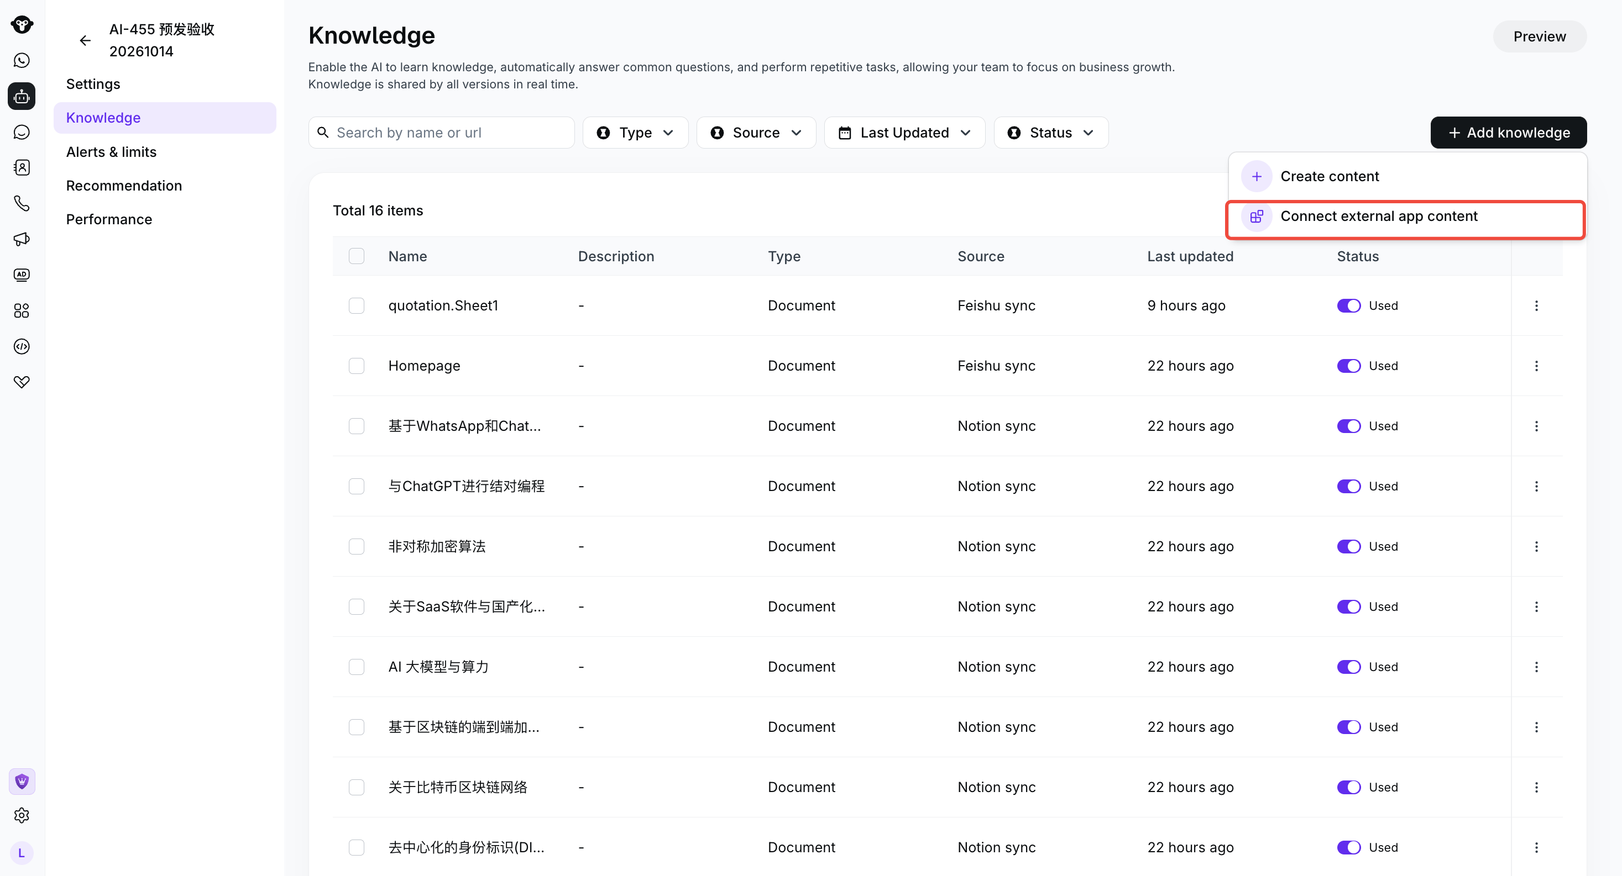This screenshot has height=876, width=1622.
Task: Open the megaphone broadcast icon
Action: [22, 239]
